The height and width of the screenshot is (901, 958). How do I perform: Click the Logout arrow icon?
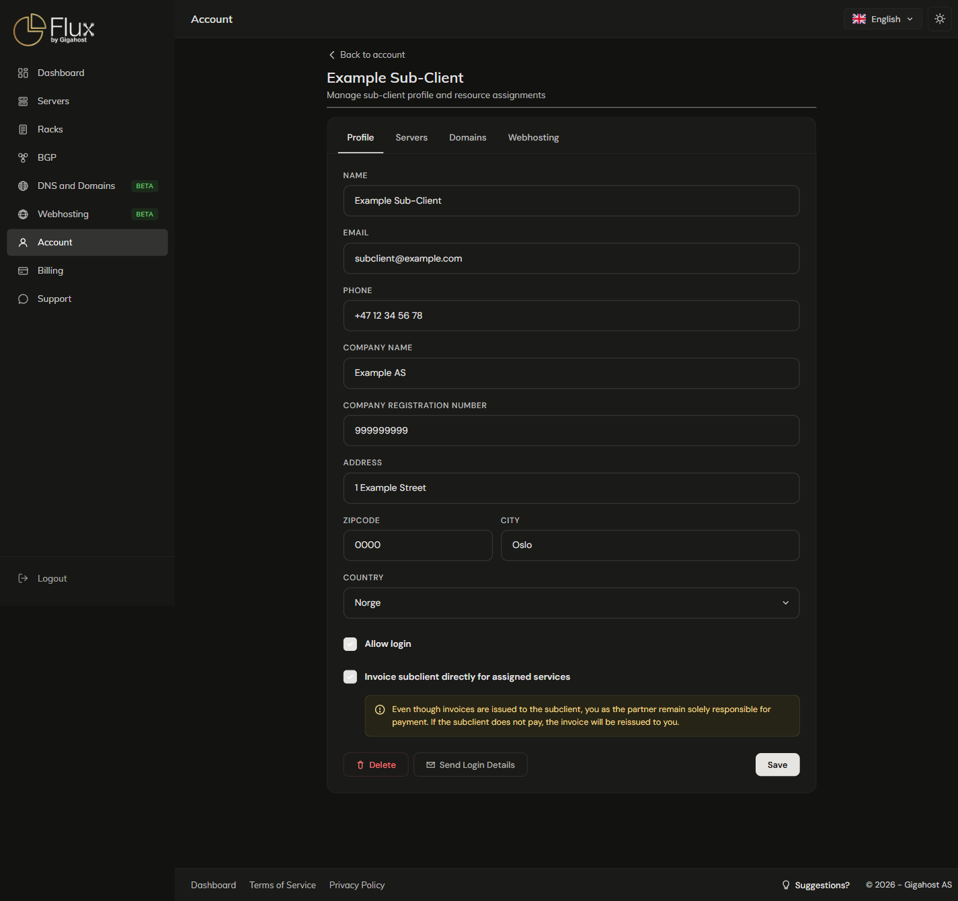tap(23, 578)
